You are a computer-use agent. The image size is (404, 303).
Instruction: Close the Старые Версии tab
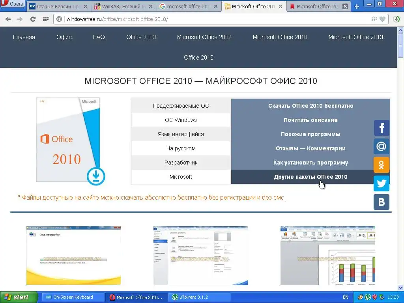coord(86,6)
